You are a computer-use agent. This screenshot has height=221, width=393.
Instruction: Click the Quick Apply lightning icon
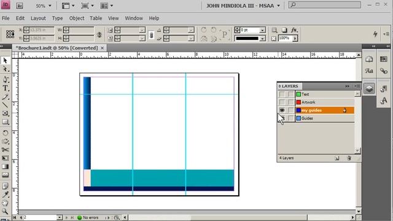point(375,34)
